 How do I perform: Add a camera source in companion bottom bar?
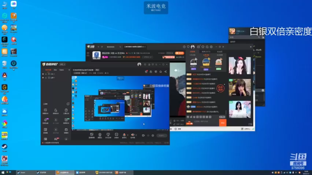click(100, 135)
